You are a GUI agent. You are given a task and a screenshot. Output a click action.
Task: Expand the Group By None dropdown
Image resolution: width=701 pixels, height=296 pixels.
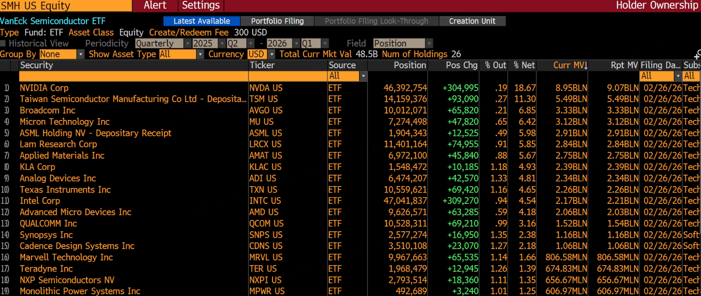tap(80, 54)
